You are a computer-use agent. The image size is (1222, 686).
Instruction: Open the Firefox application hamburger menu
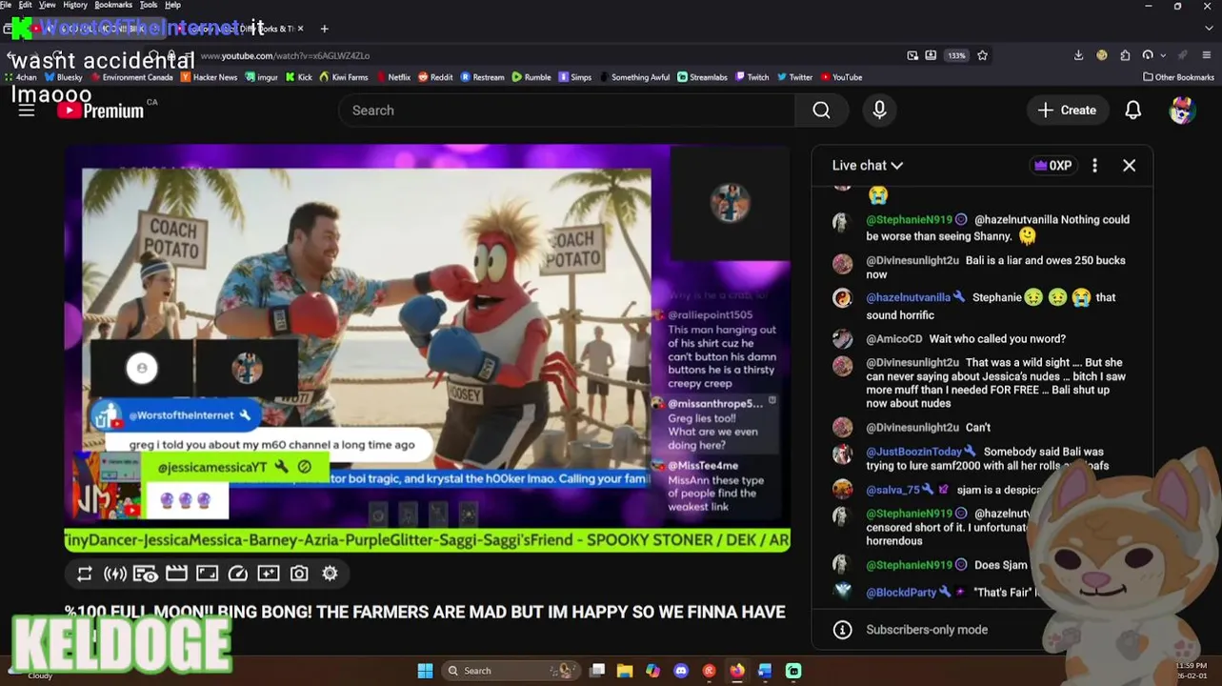click(1207, 55)
